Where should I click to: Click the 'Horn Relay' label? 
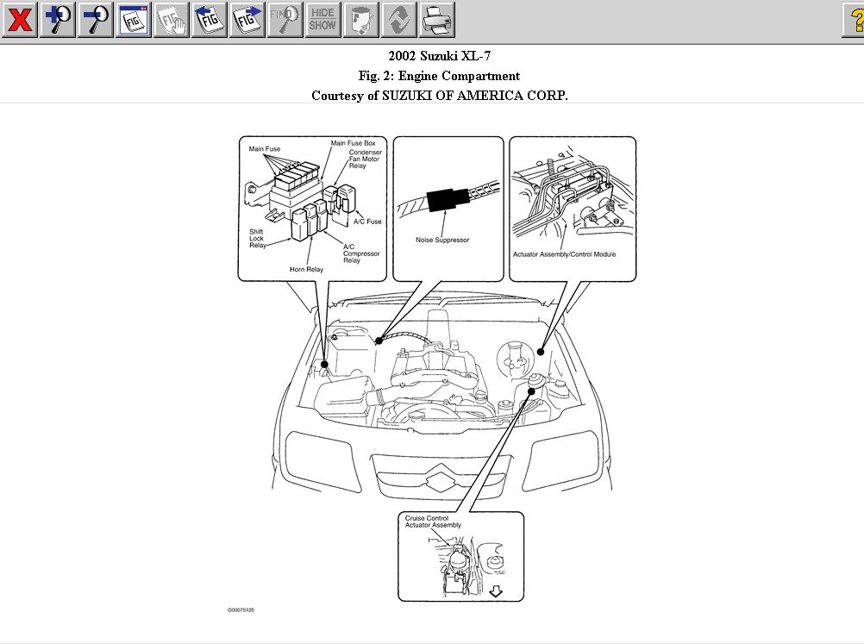306,269
